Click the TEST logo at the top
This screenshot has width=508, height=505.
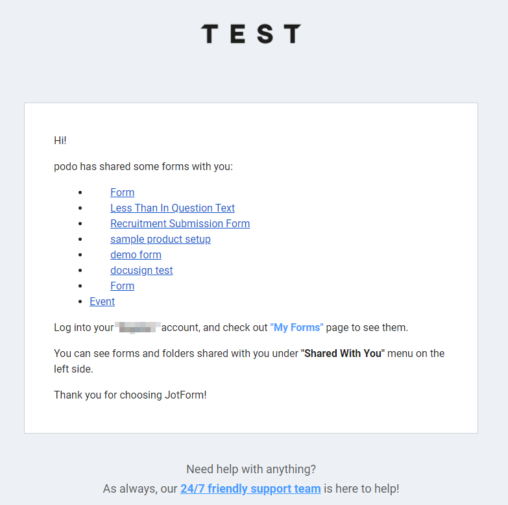(250, 34)
